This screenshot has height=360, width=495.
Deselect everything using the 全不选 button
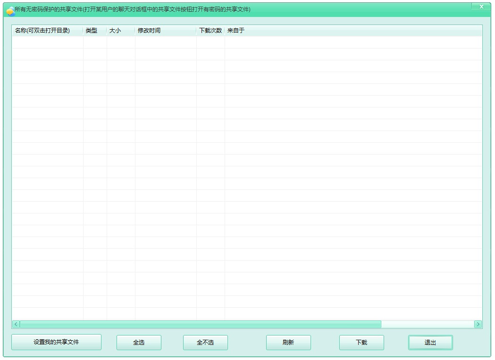click(x=205, y=342)
